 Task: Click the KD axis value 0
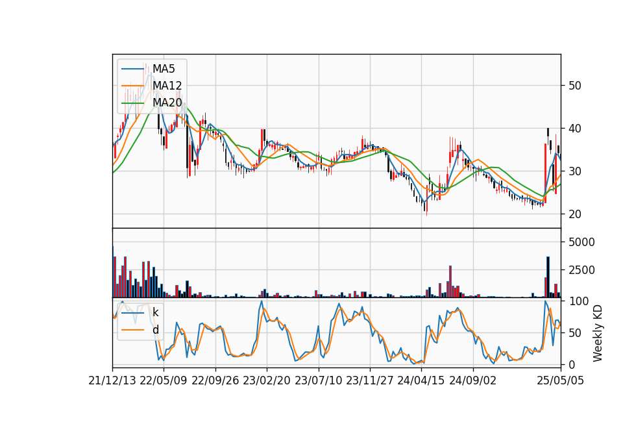click(572, 364)
